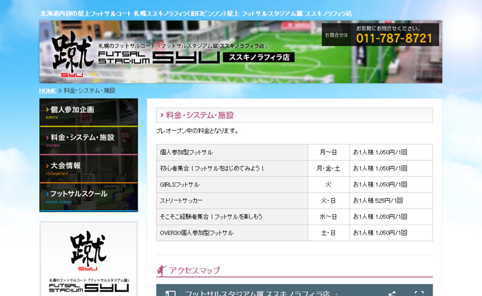Image resolution: width=482 pixels, height=296 pixels.
Task: Click the soccer player icon beside アクセスマップ
Action: tap(162, 271)
